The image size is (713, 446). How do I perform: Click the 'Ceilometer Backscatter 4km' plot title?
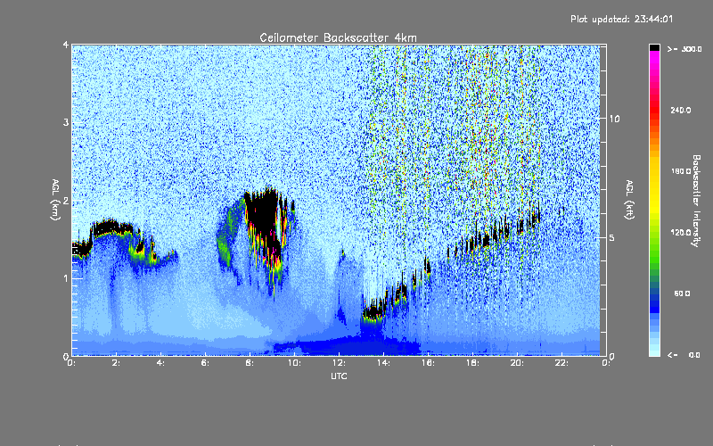point(338,37)
